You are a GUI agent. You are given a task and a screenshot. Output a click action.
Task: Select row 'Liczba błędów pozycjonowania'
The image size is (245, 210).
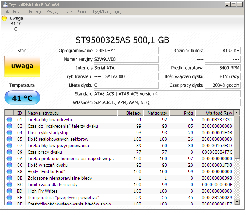[x=120, y=145]
